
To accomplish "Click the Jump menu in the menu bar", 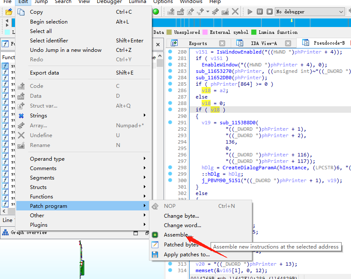I will coord(41,2).
